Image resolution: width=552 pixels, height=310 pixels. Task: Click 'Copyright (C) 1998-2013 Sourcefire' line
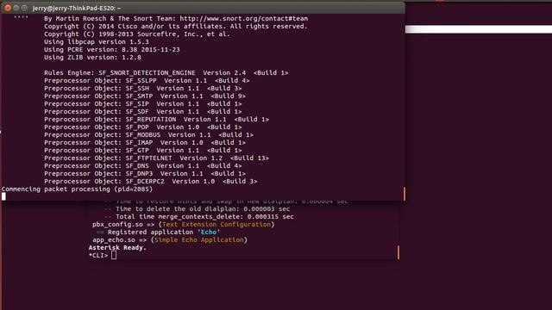tap(137, 34)
